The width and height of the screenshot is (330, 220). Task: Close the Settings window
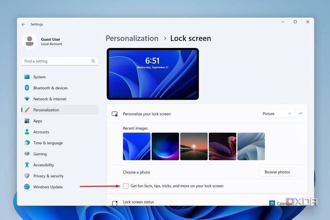(308, 22)
